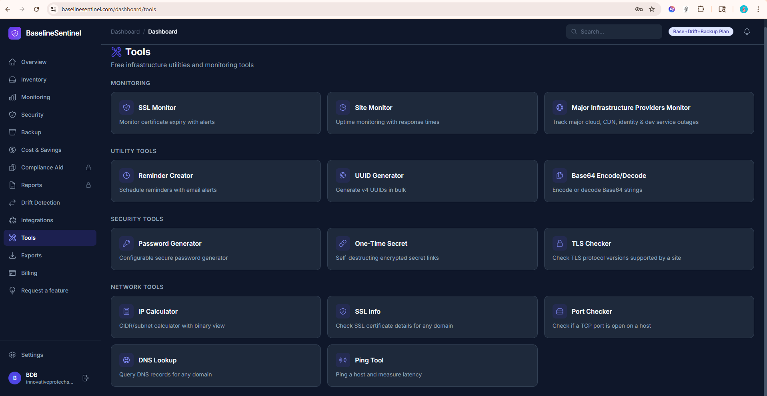Open the saved passwords key icon

tap(639, 9)
